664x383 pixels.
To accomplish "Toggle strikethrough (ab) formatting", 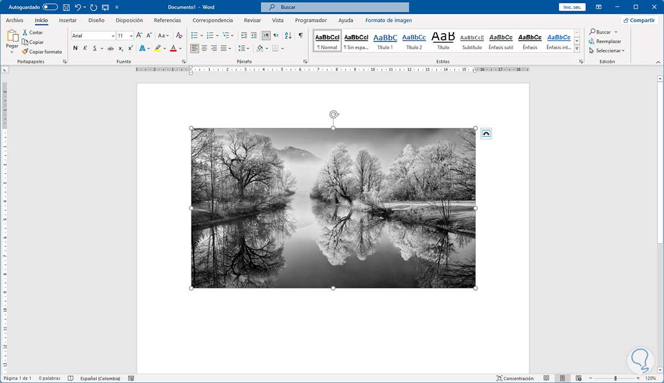I will tap(111, 48).
